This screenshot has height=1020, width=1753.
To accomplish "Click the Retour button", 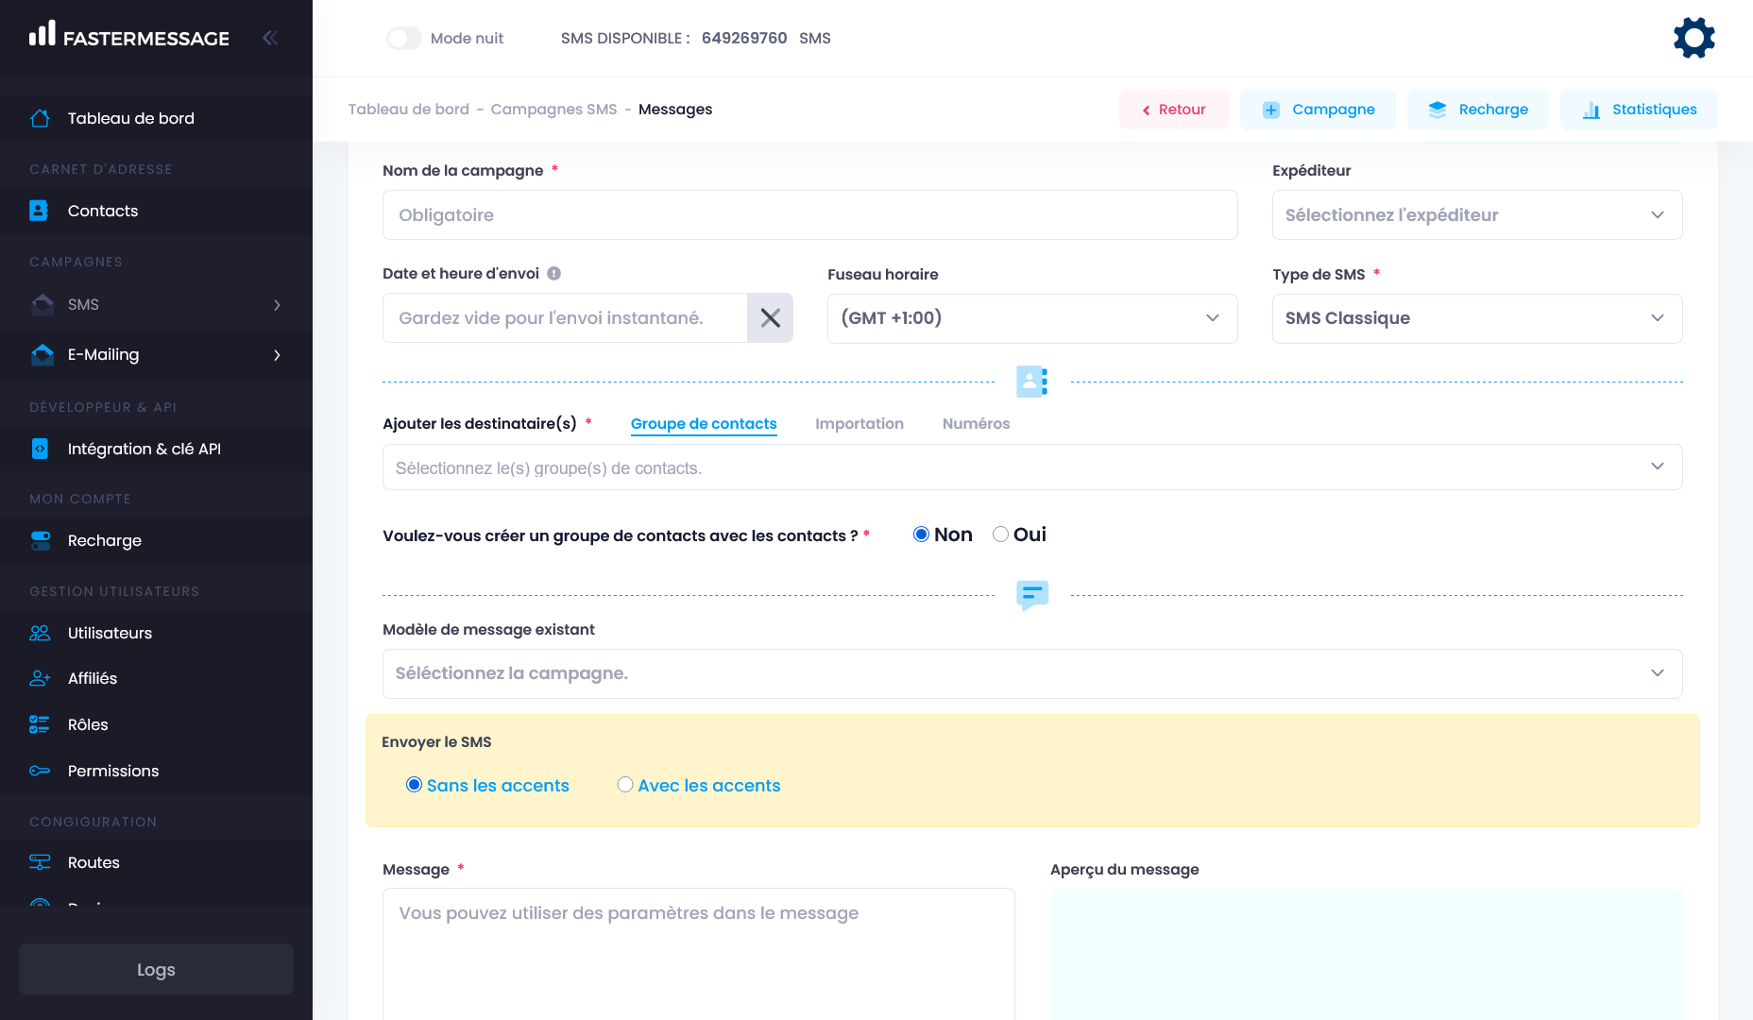I will click(1173, 110).
